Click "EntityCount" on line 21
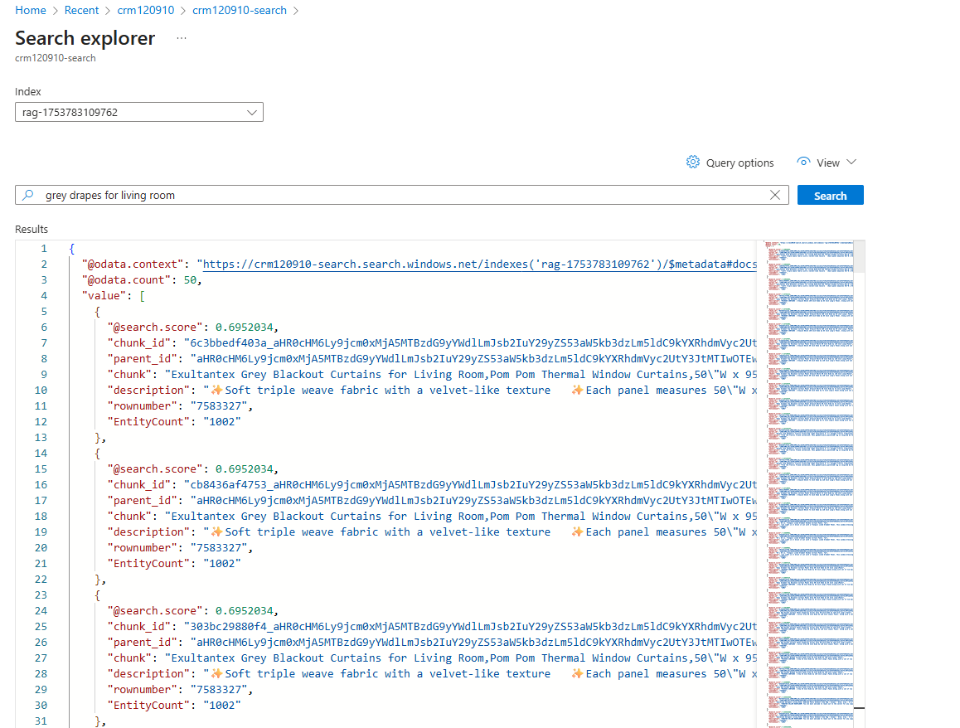The width and height of the screenshot is (960, 728). (x=148, y=563)
